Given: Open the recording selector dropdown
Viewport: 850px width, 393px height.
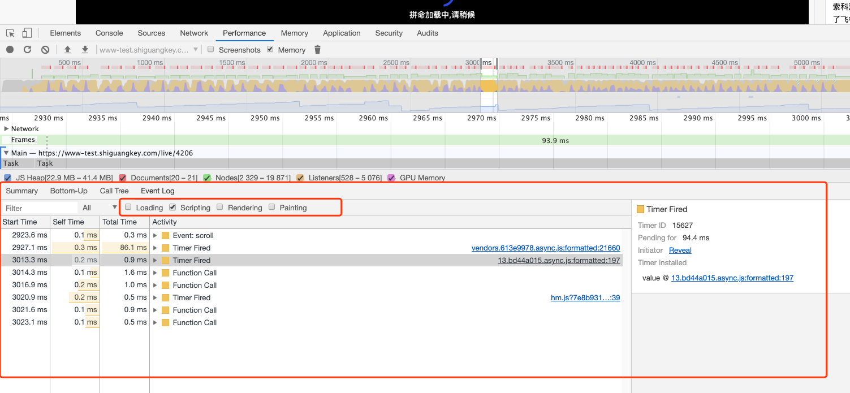Looking at the screenshot, I should click(x=148, y=50).
